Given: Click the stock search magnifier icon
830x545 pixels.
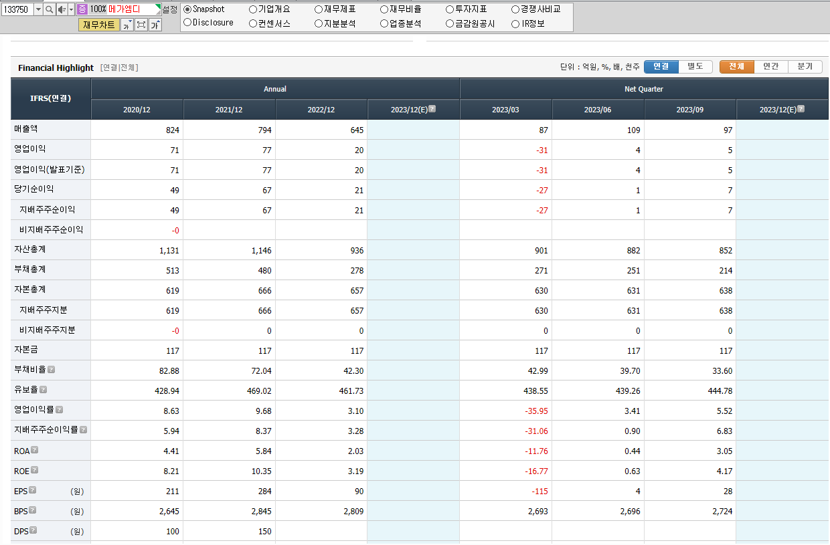Looking at the screenshot, I should (49, 9).
